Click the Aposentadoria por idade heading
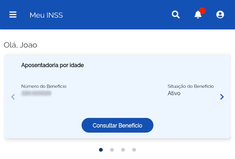Viewport: 235px width, 159px height. [x=52, y=65]
